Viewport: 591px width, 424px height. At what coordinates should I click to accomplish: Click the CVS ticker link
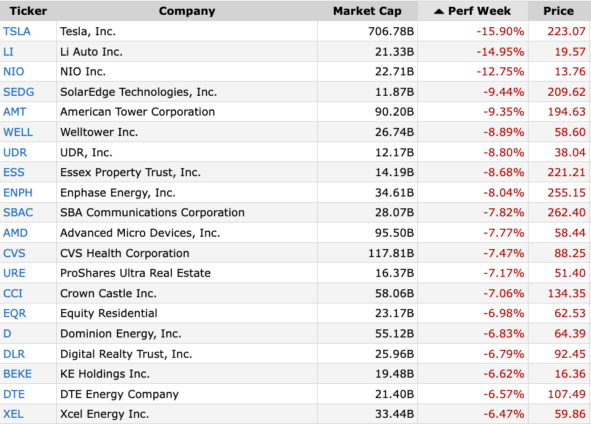[15, 253]
